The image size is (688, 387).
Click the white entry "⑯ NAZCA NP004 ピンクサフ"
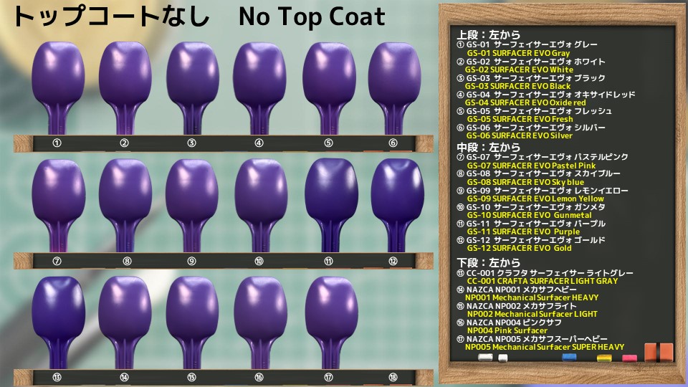click(x=509, y=322)
